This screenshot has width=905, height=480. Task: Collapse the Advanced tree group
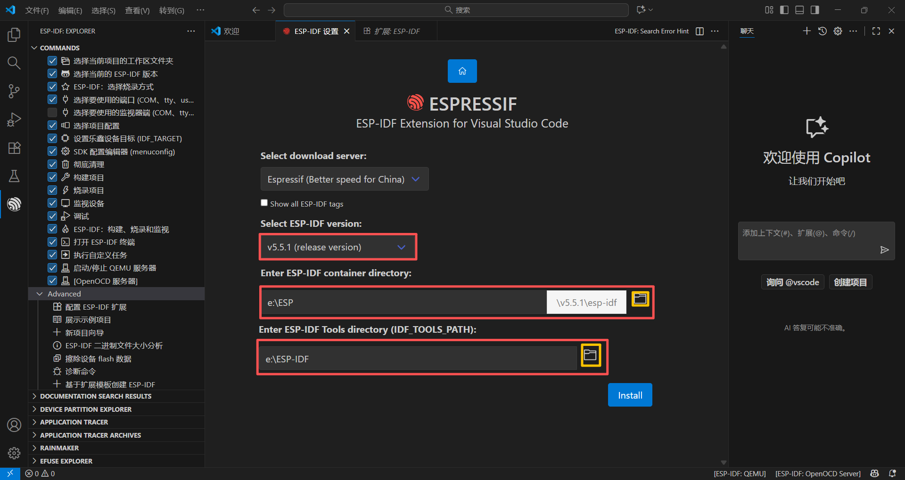click(40, 294)
